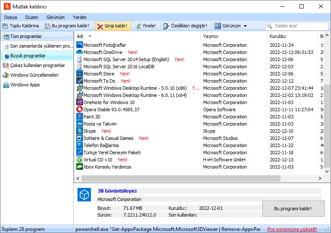The width and height of the screenshot is (331, 233).
Task: Select the 'Tüm programlar' category
Action: pos(37,36)
